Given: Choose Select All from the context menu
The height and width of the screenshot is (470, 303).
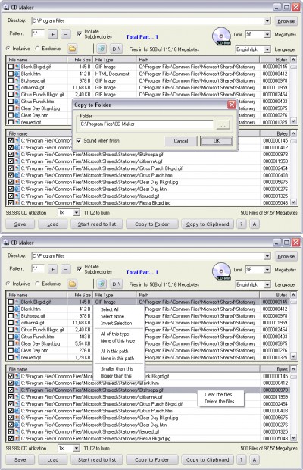Looking at the screenshot, I should click(119, 309).
